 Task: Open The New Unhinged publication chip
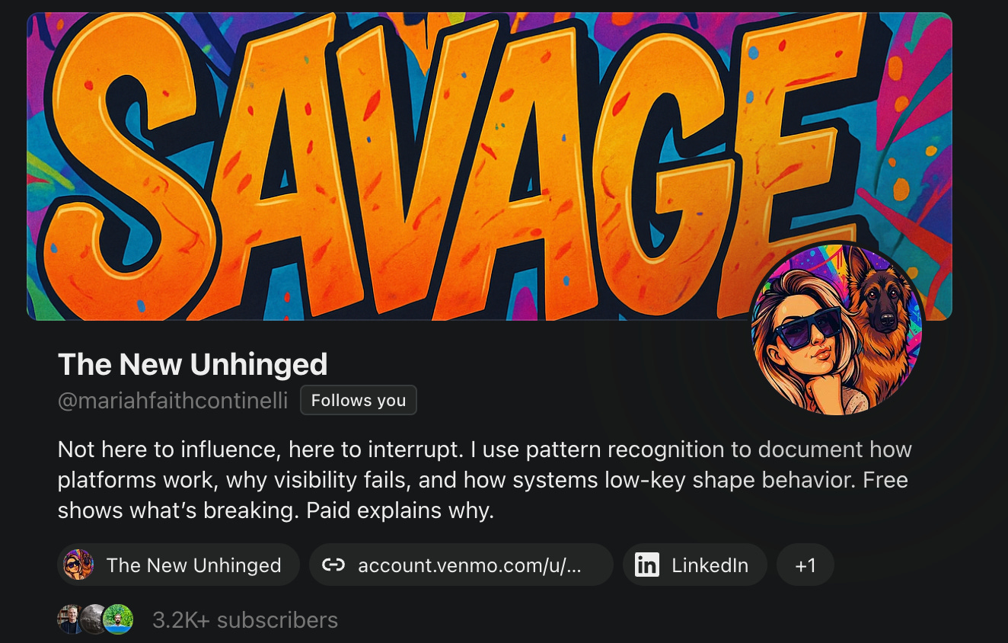point(178,565)
